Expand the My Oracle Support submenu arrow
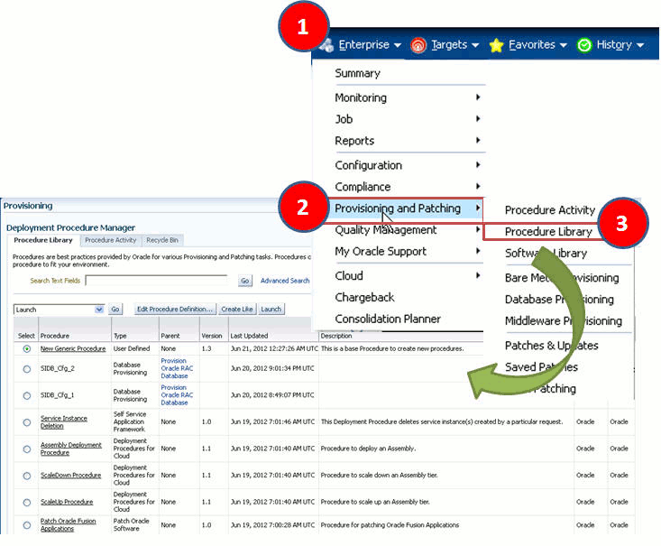 (x=478, y=251)
